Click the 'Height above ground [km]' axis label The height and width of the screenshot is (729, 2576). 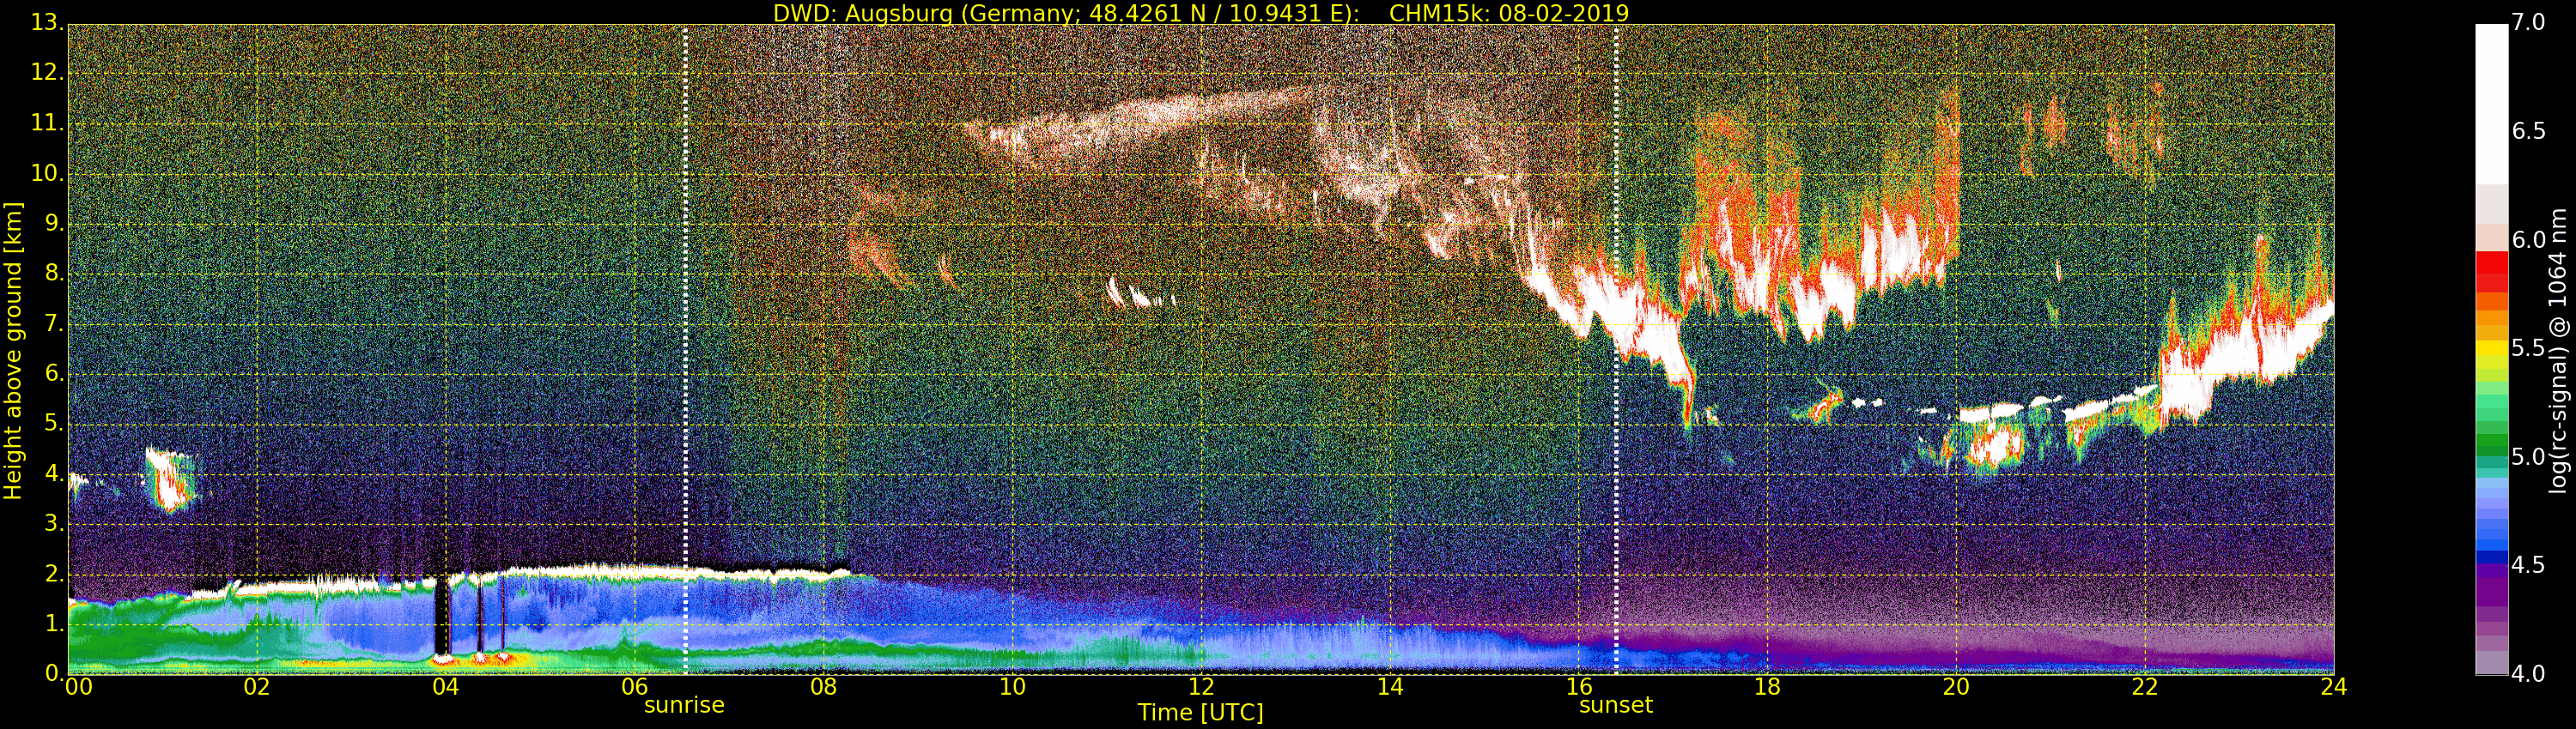click(x=13, y=351)
